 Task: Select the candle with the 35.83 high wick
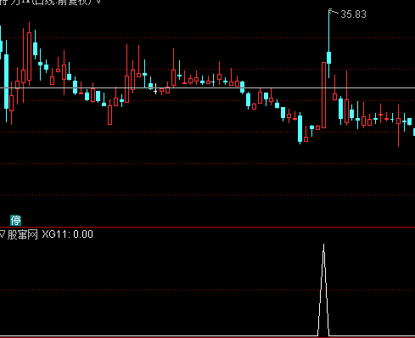coord(328,58)
